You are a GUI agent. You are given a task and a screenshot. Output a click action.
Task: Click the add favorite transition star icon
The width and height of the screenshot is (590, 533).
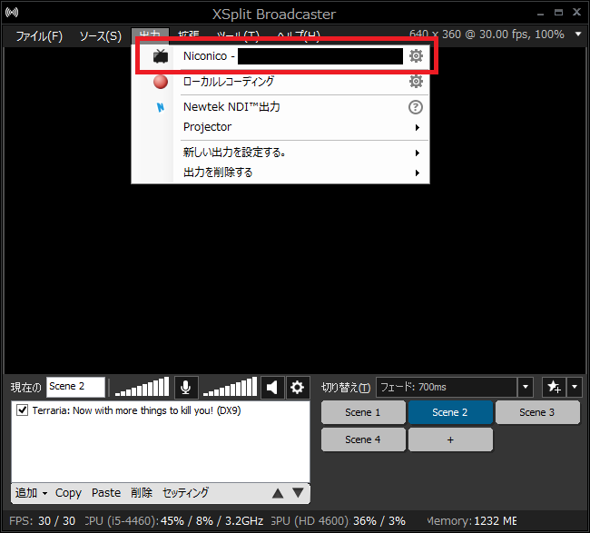554,387
